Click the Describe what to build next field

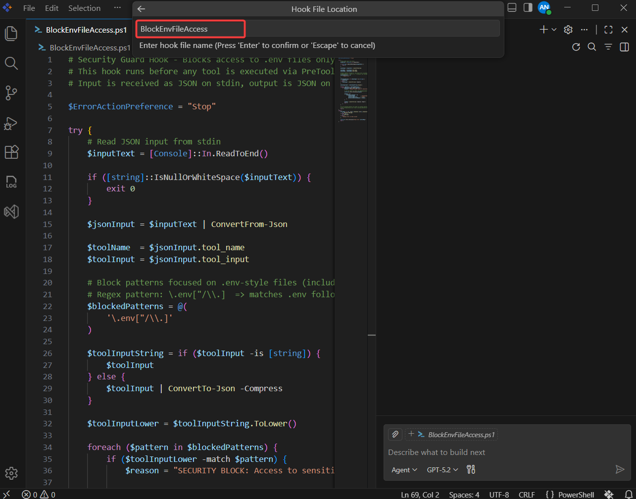click(437, 452)
